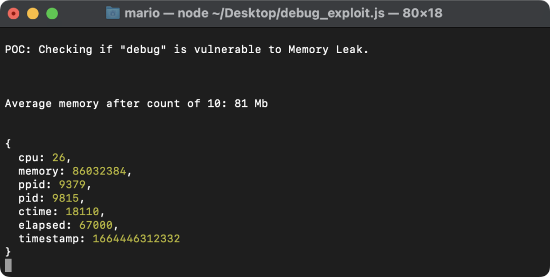Select the cpu value 26
The height and width of the screenshot is (277, 550).
59,158
